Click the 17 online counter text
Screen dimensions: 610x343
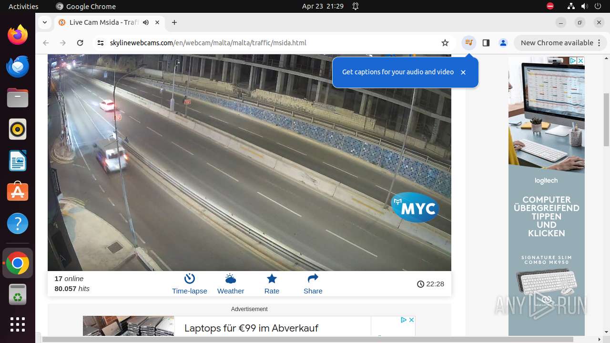(69, 279)
